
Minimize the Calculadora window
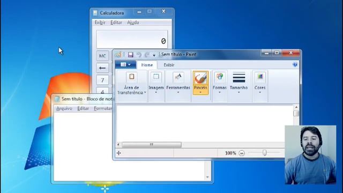coord(139,12)
